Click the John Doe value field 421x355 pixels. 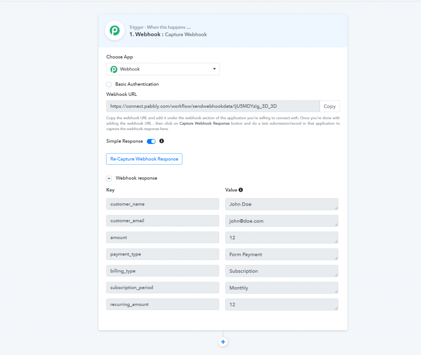point(282,204)
